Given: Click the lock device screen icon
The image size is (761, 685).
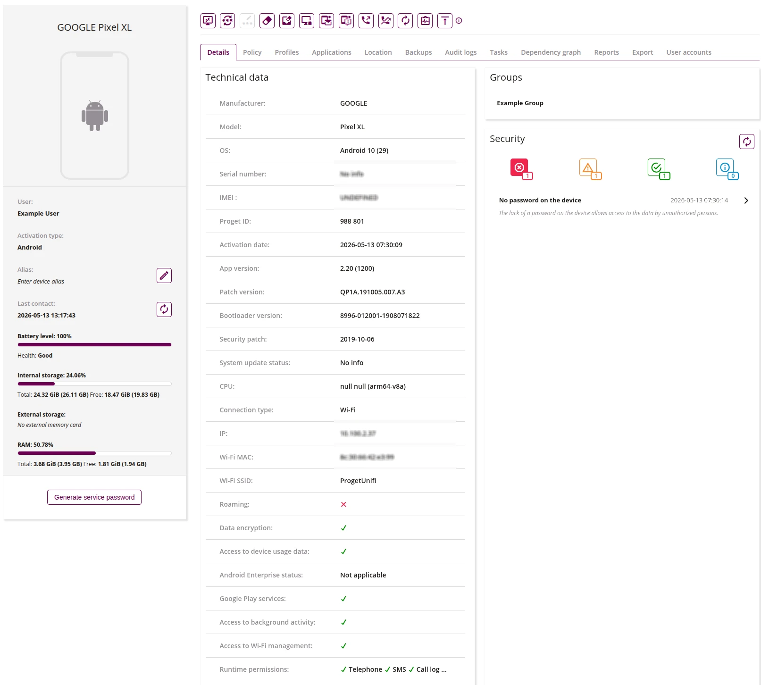Looking at the screenshot, I should click(x=307, y=21).
